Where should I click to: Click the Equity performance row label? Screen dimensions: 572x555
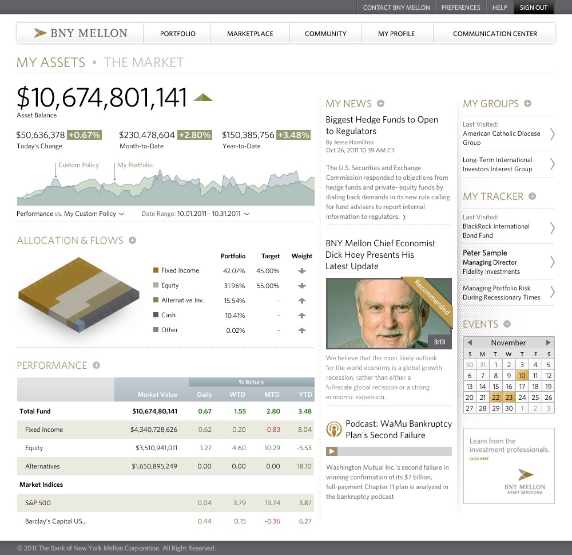[x=34, y=448]
